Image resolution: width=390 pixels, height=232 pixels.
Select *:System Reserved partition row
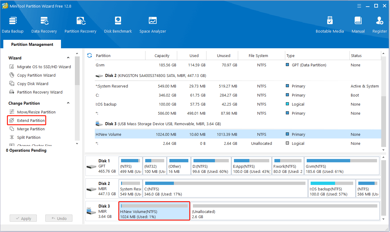pos(238,86)
